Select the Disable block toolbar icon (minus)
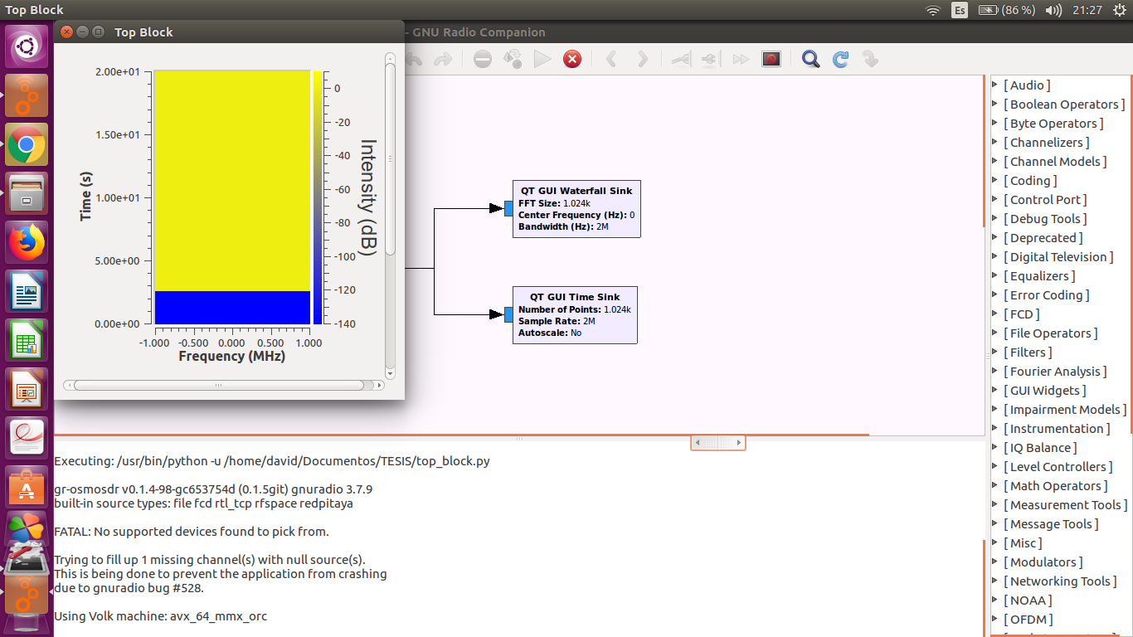The width and height of the screenshot is (1133, 637). (482, 59)
